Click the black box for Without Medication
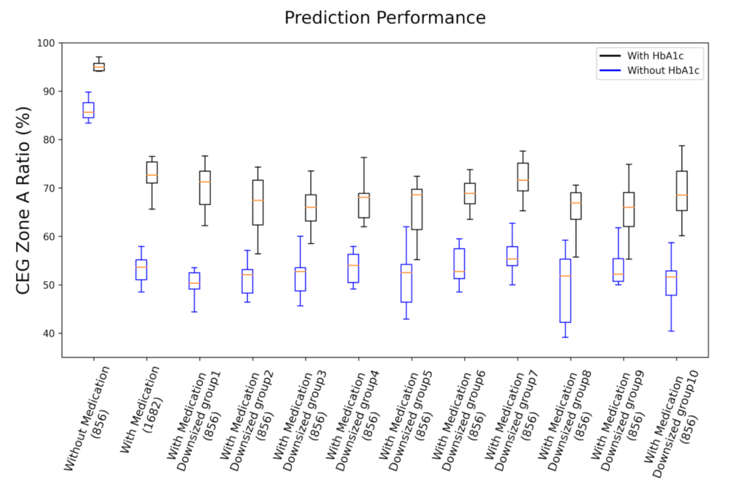The image size is (733, 490). pos(98,66)
